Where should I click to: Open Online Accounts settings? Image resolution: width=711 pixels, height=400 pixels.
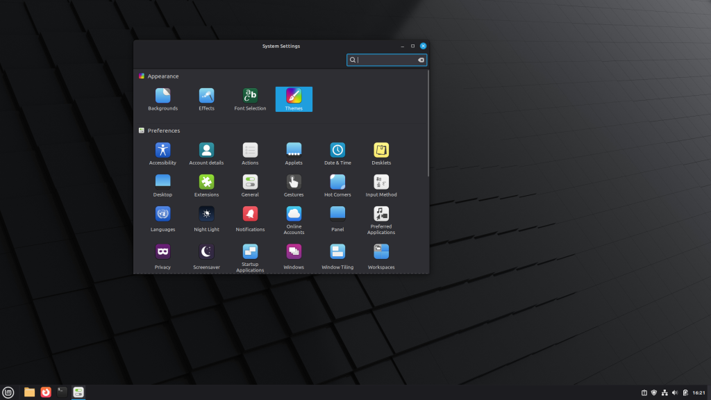pyautogui.click(x=294, y=217)
